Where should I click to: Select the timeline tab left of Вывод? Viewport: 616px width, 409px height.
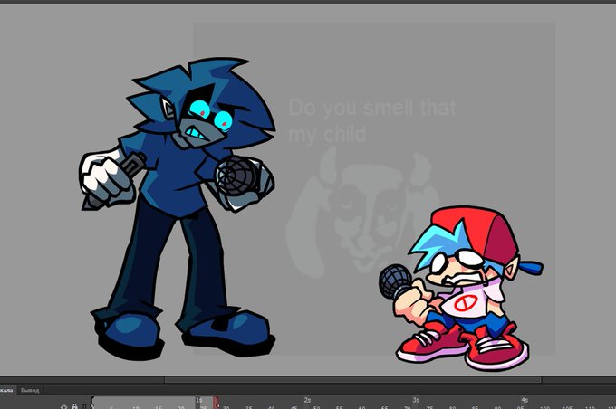point(6,390)
